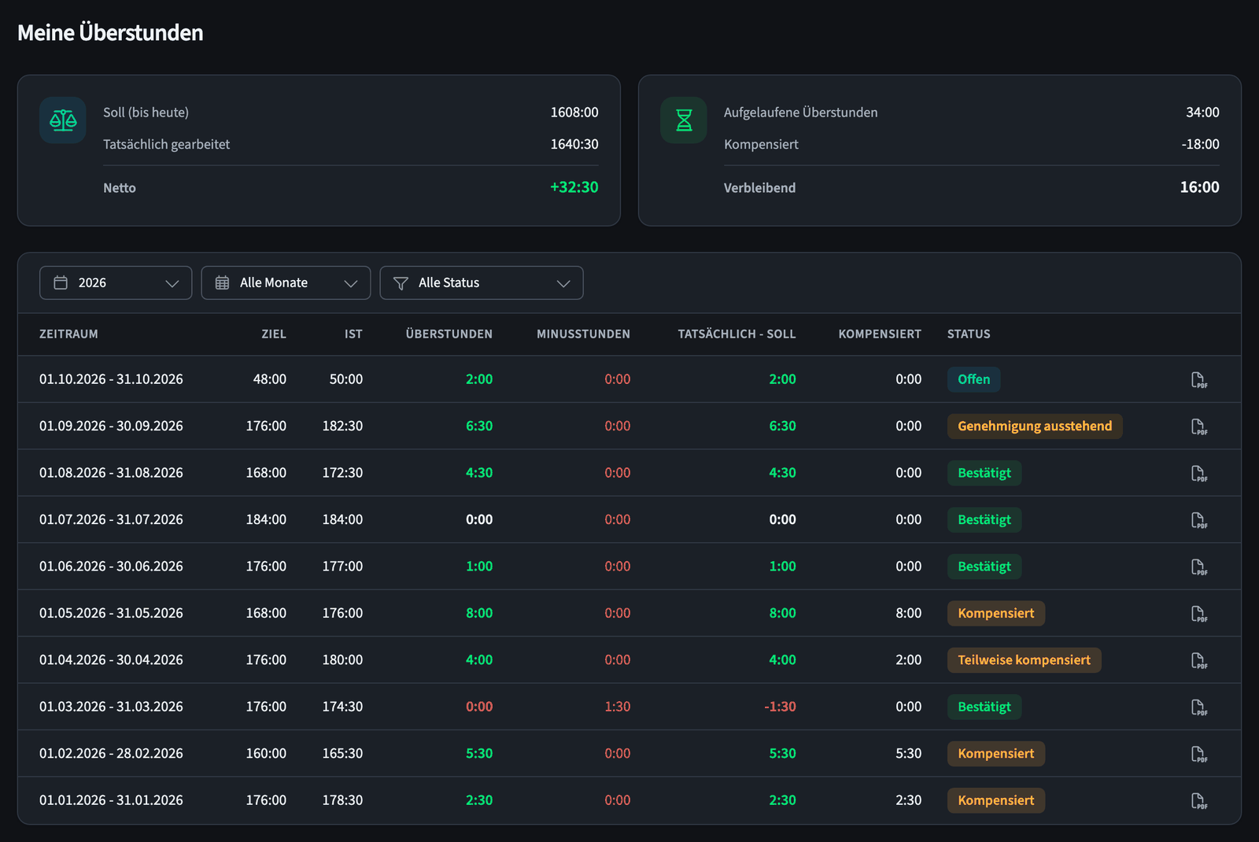Download PDF for May 2026 row
Screen dimensions: 1259x842
pos(1198,614)
